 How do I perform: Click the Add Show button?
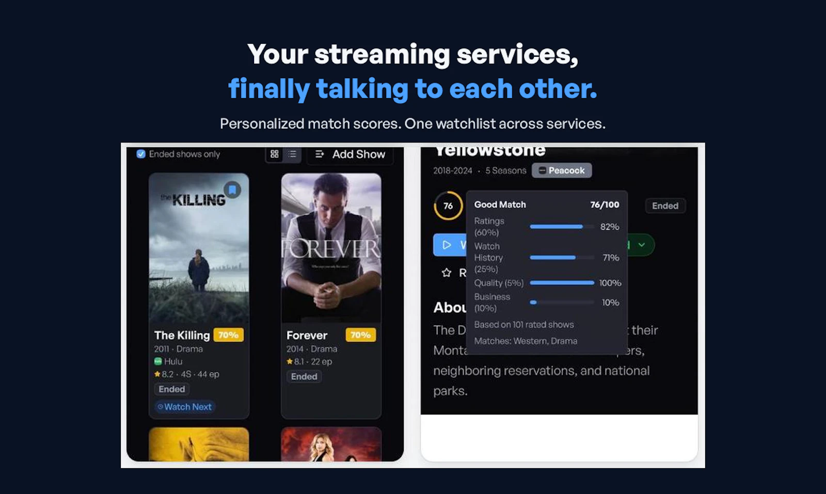point(351,154)
